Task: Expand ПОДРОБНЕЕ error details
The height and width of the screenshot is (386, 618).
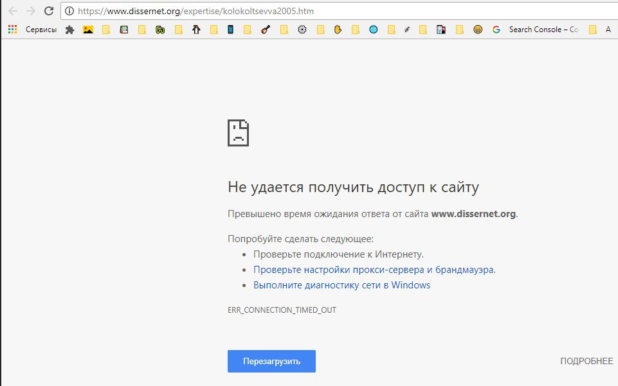Action: coord(586,361)
